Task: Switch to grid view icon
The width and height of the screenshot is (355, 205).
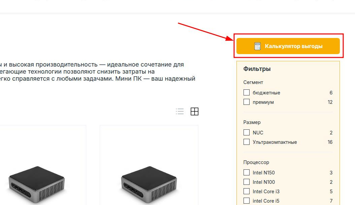Action: (x=194, y=112)
